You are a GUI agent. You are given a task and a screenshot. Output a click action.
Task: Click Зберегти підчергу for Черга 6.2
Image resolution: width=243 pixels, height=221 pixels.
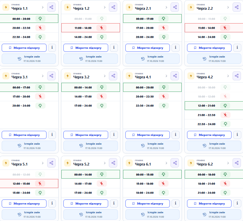pyautogui.click(x=209, y=204)
